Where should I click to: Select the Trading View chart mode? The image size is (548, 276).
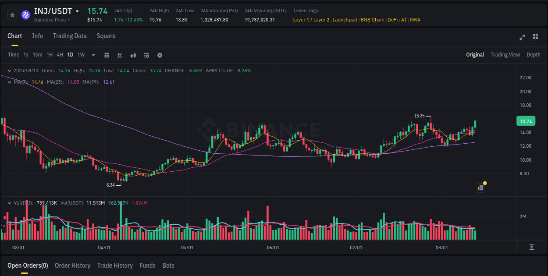[x=505, y=54]
